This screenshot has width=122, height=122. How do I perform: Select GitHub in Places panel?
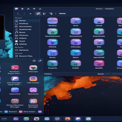[x=27, y=44]
